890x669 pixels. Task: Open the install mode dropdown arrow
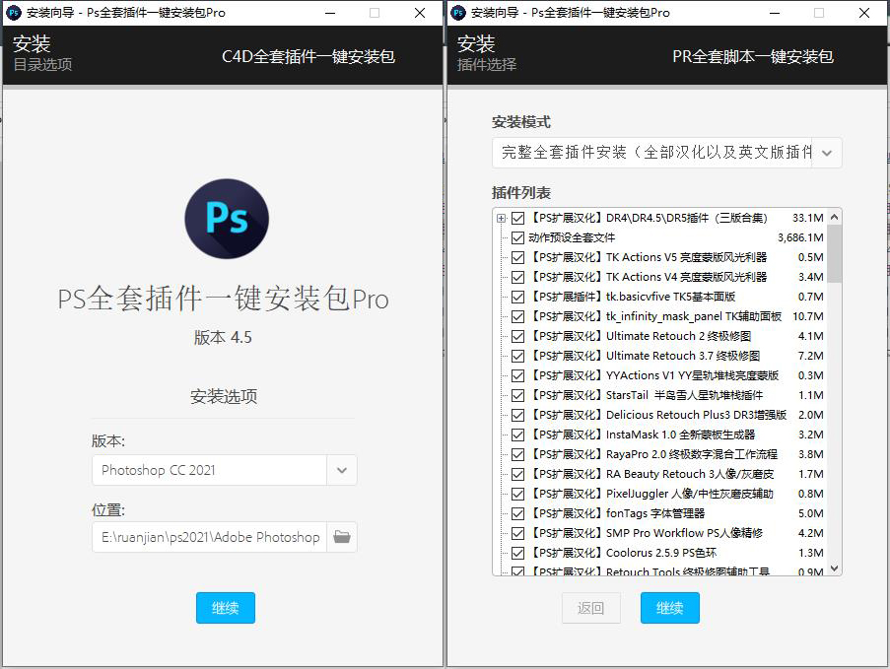pyautogui.click(x=827, y=153)
